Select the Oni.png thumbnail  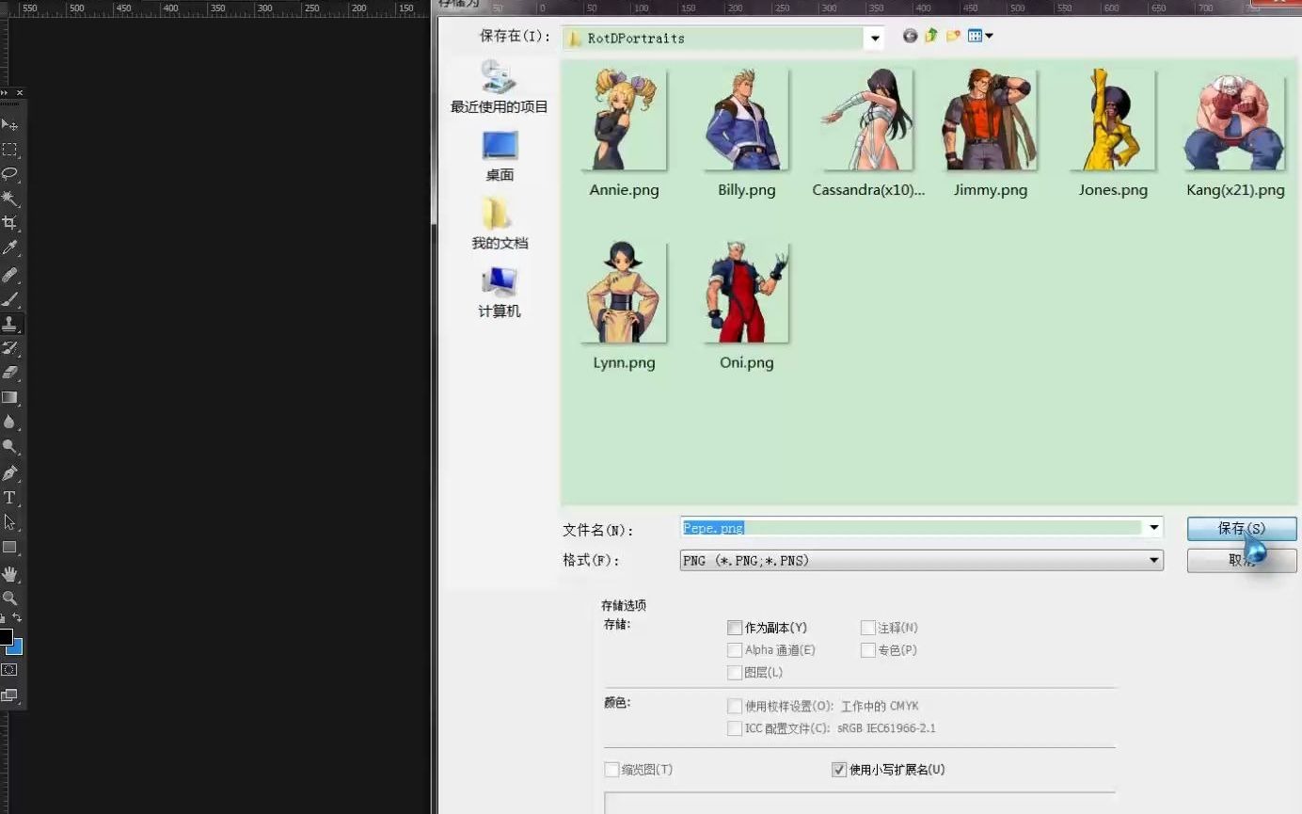pyautogui.click(x=747, y=293)
